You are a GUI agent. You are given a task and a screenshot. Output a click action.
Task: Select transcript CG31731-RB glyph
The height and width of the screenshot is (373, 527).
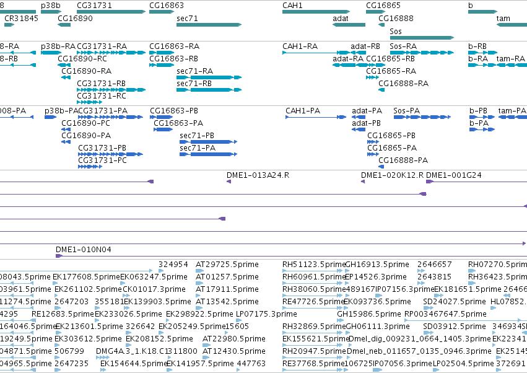point(111,90)
